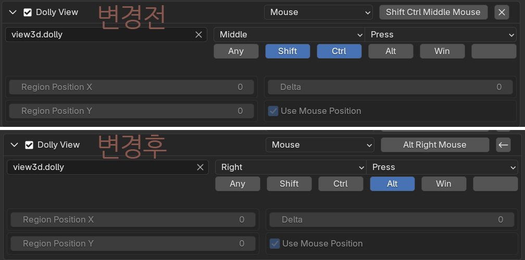The image size is (525, 260).
Task: Click Region Position Y field in 변경전 panel
Action: [x=131, y=111]
